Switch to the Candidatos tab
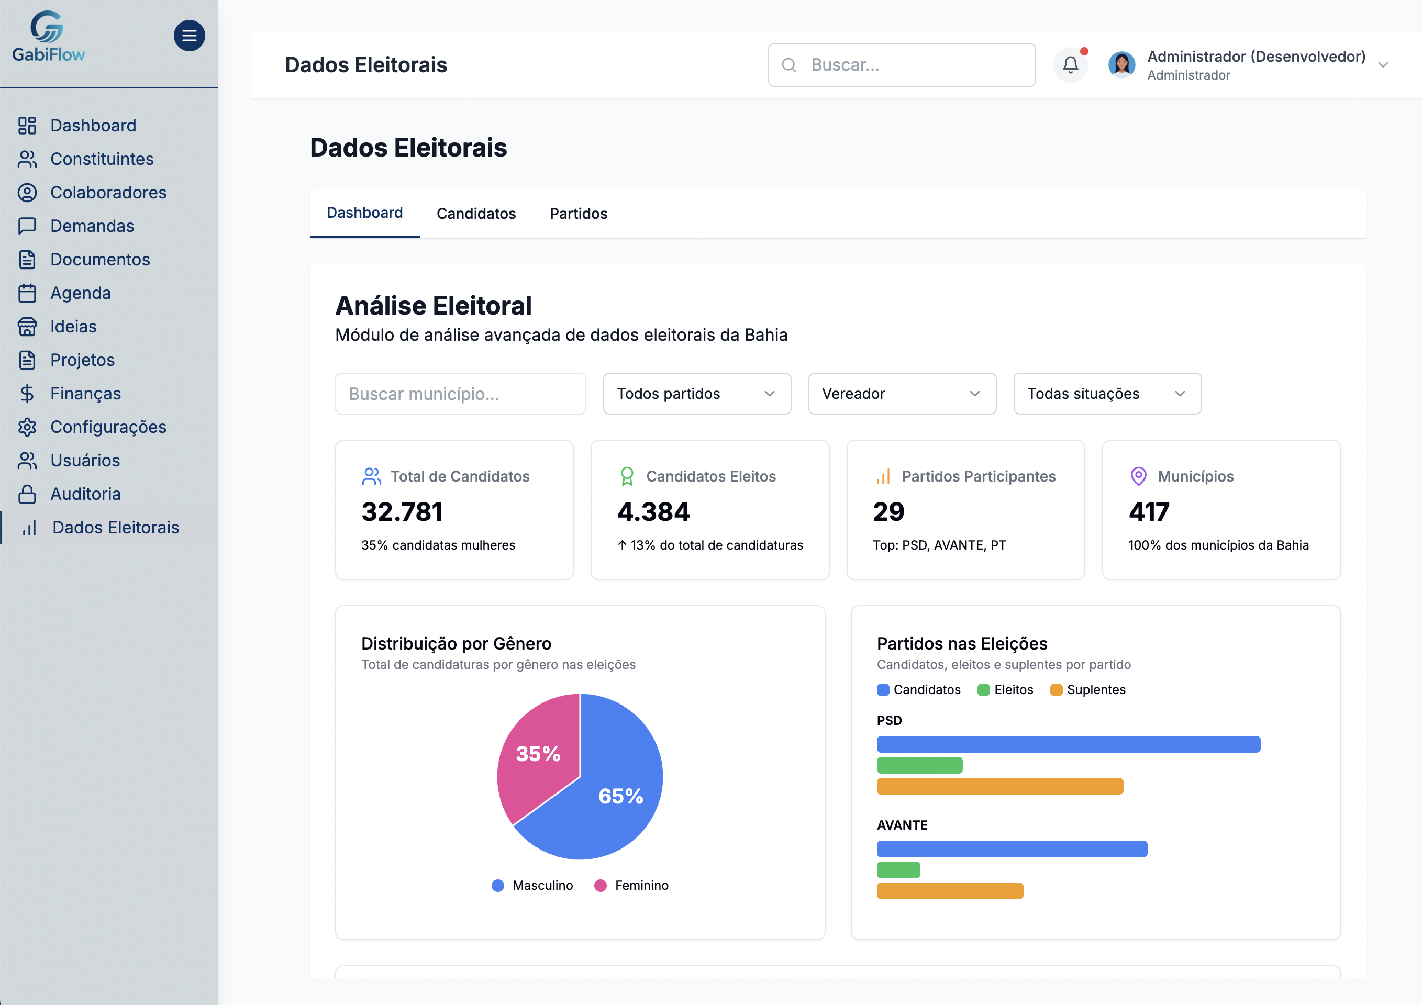 click(x=475, y=213)
